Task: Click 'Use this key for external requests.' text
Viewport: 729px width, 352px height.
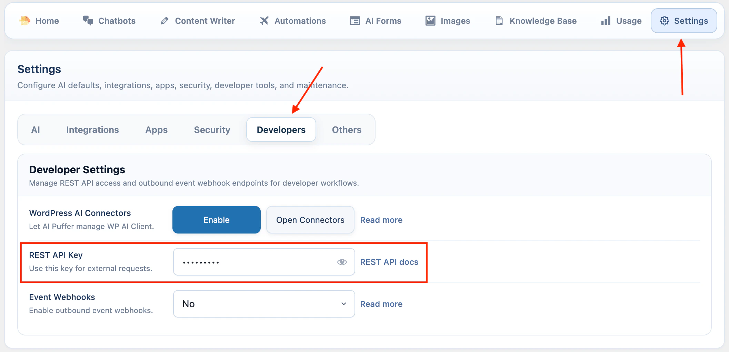Action: [x=91, y=269]
